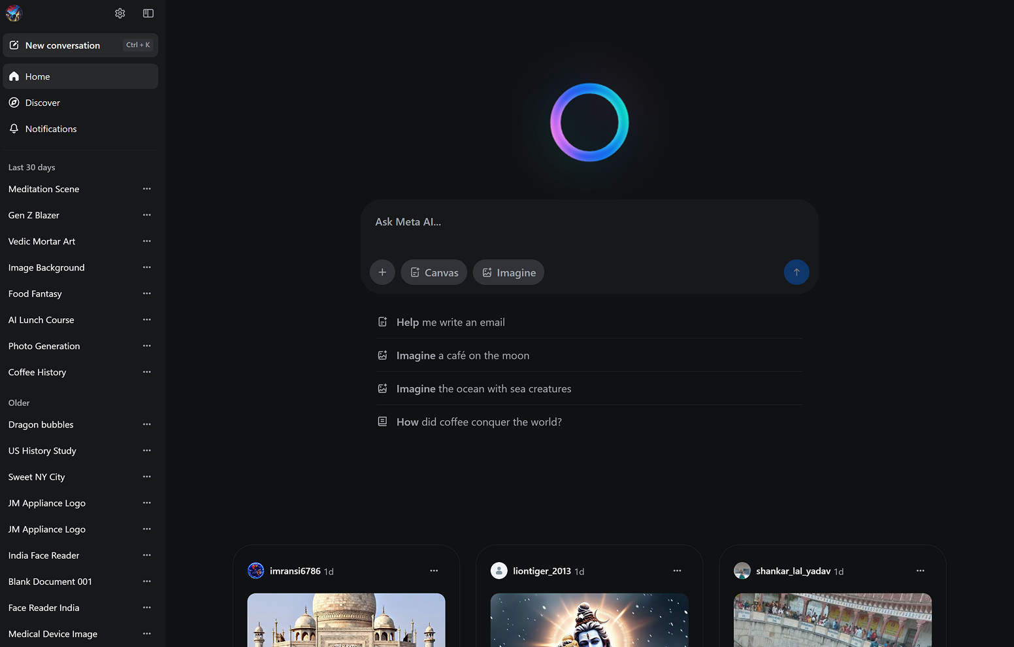
Task: Open more options for Photo Generation
Action: tap(147, 346)
